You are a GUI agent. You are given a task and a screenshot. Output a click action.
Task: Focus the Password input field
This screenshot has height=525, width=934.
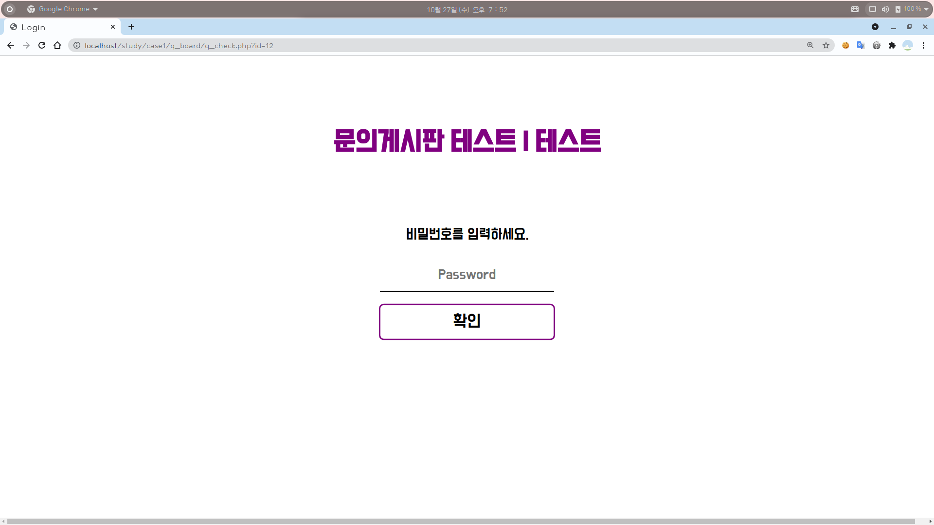[467, 275]
